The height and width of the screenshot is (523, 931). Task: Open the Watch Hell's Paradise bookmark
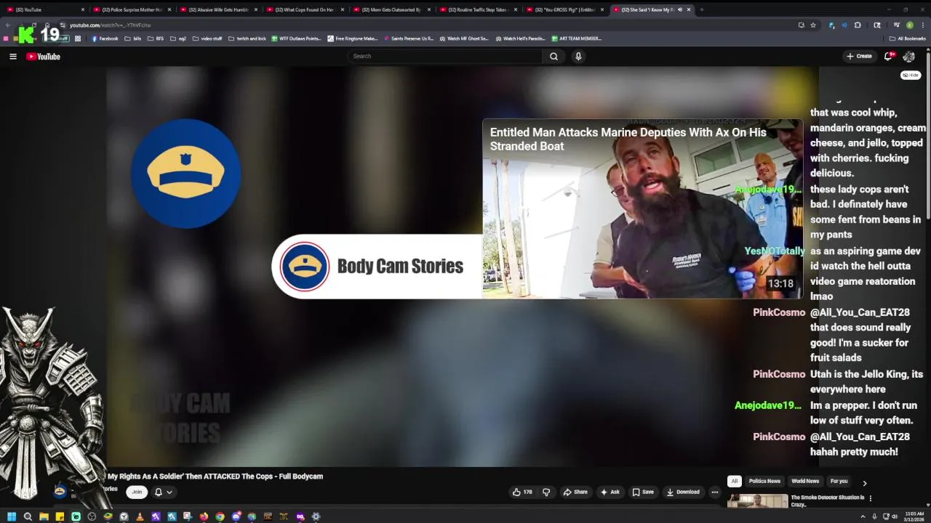coord(520,38)
